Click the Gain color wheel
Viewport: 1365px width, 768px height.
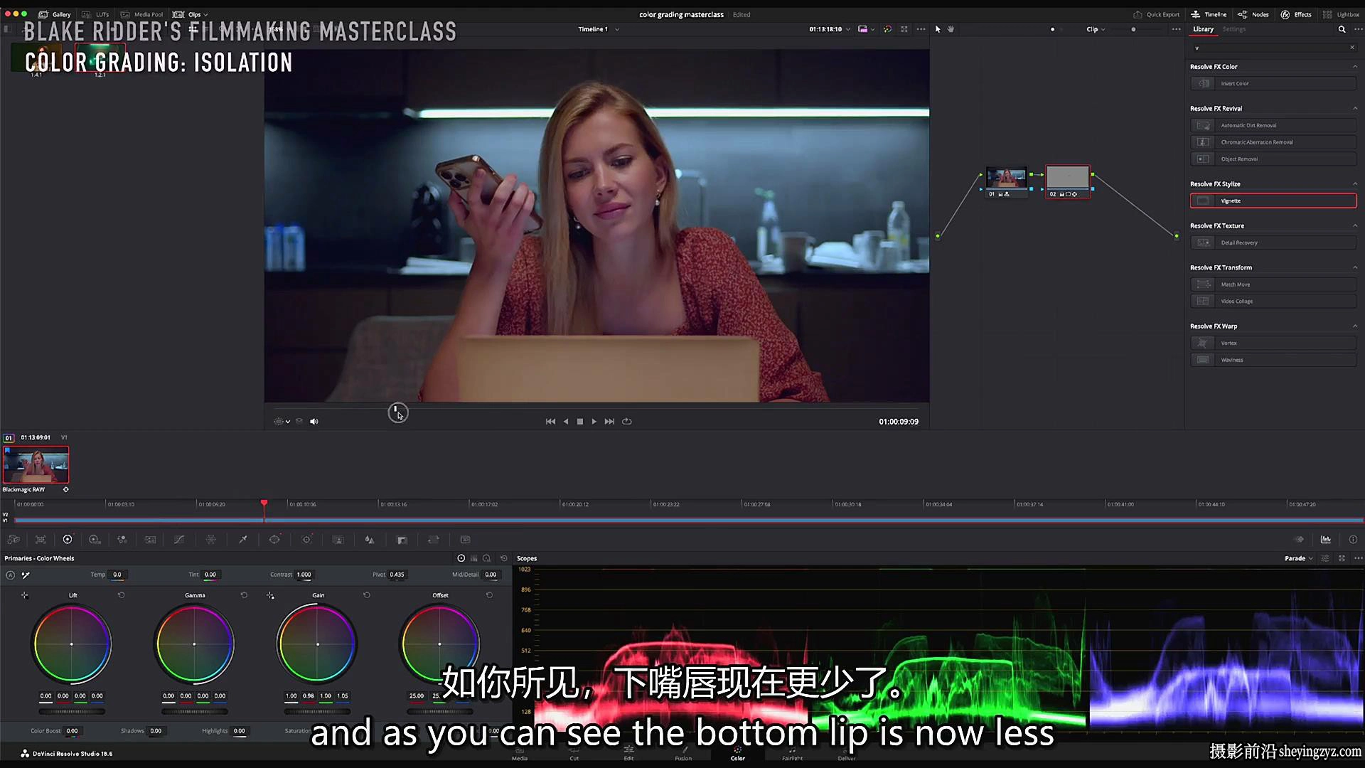[x=317, y=644]
